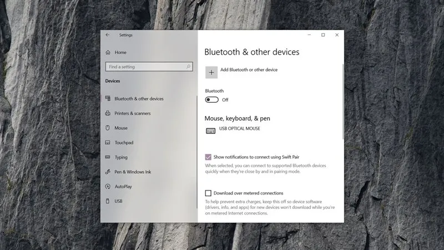The image size is (444, 250).
Task: Open Bluetooth & other devices page
Action: tap(139, 99)
